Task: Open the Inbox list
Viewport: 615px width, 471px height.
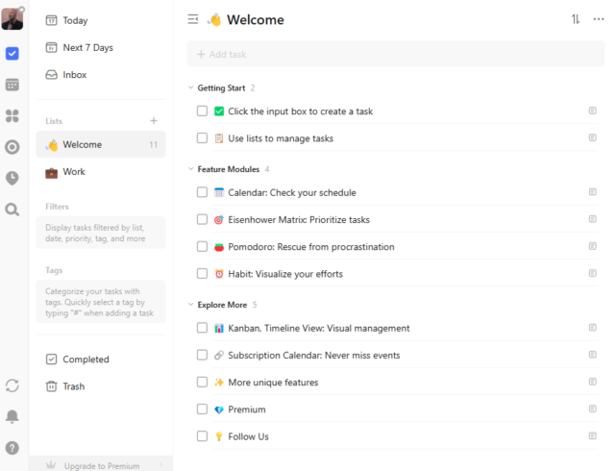Action: tap(74, 75)
